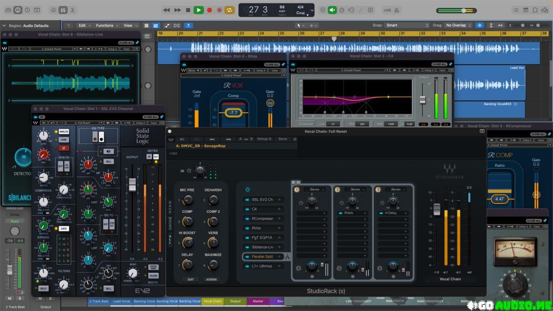Open the View menu in tracks area

pos(130,25)
